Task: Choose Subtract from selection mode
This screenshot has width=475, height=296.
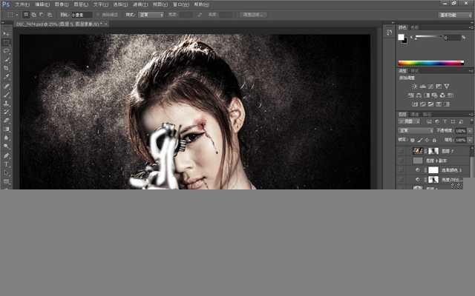Action: [42, 15]
